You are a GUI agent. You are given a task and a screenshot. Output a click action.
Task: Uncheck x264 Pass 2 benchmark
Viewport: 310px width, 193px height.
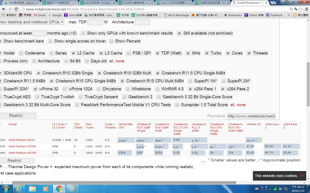[223, 89]
